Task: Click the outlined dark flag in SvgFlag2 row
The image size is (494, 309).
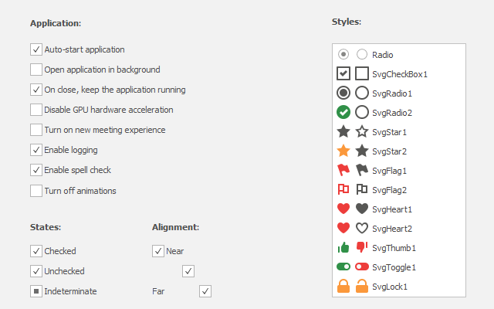Action: [x=361, y=189]
